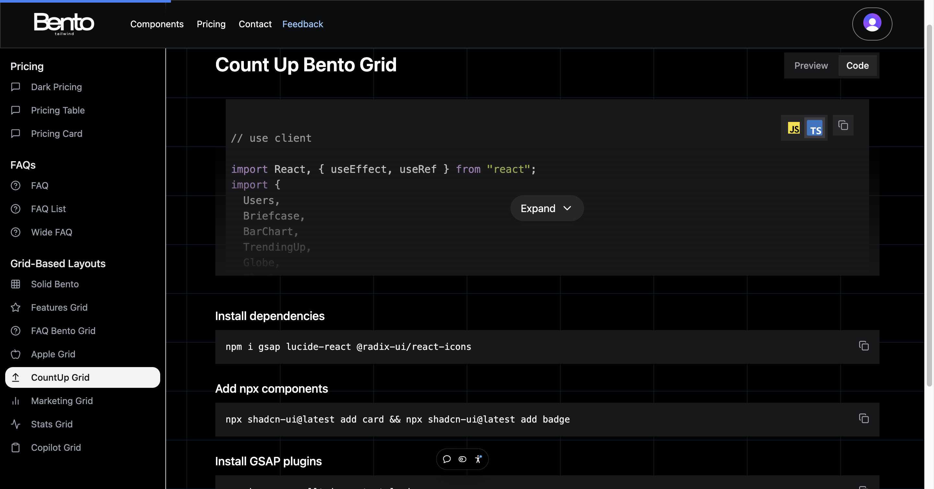Click the '// use client' code line
The image size is (934, 489).
[271, 138]
